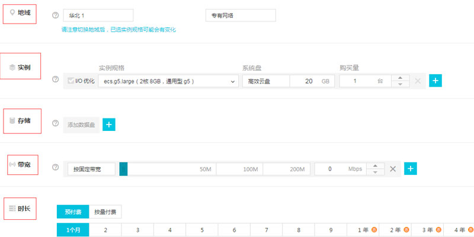Image resolution: width=474 pixels, height=237 pixels.
Task: Open the 高效云盘 system disk type selector
Action: (x=266, y=81)
